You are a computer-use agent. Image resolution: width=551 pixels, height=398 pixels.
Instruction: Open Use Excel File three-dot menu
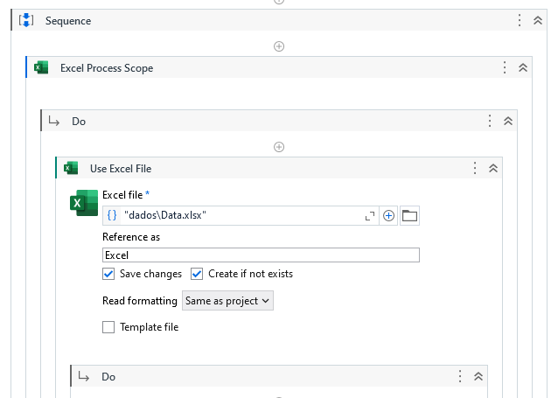tap(475, 168)
